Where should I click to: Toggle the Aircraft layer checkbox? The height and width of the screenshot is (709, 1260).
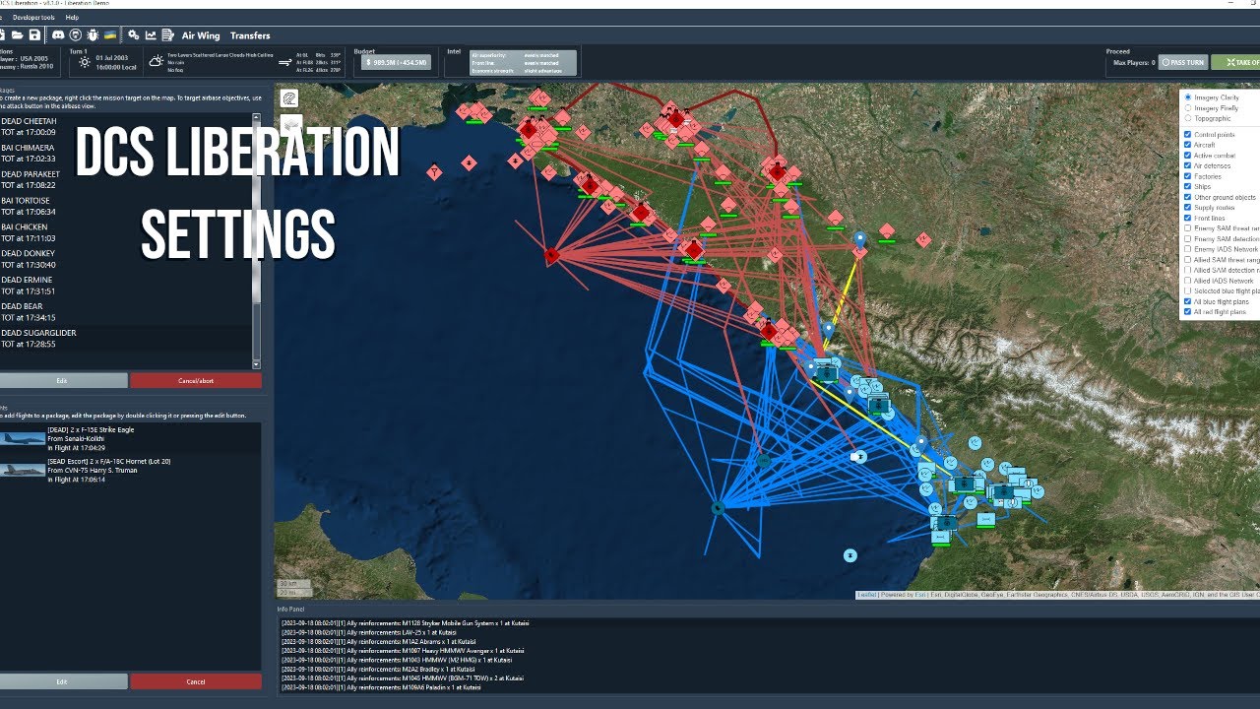pos(1188,145)
